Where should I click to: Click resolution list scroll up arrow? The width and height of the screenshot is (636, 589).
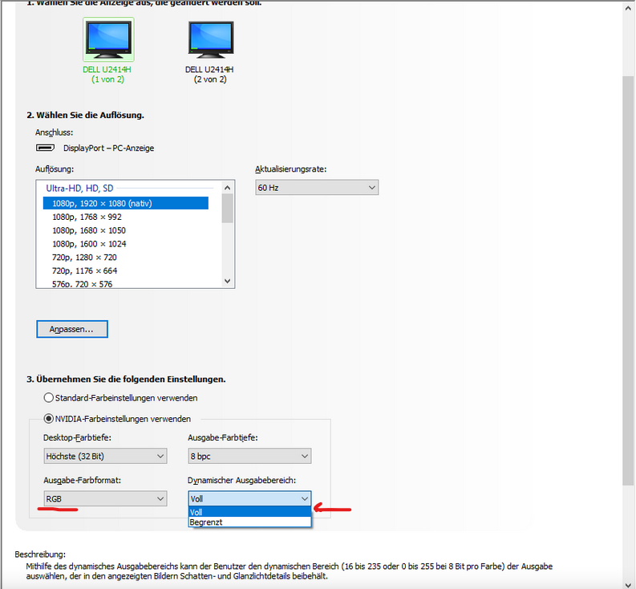(228, 188)
